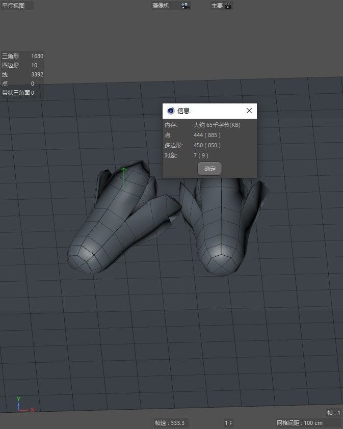343x429 pixels.
Task: Select the 平行视图 viewport label
Action: pos(13,6)
